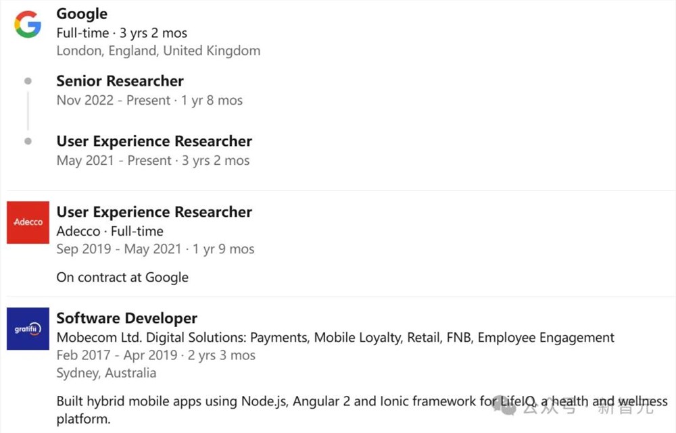Select the "On contract at Google" note
The width and height of the screenshot is (676, 433).
point(122,277)
